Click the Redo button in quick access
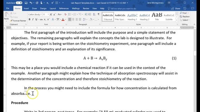The height and width of the screenshot is (112, 200). pos(37,3)
